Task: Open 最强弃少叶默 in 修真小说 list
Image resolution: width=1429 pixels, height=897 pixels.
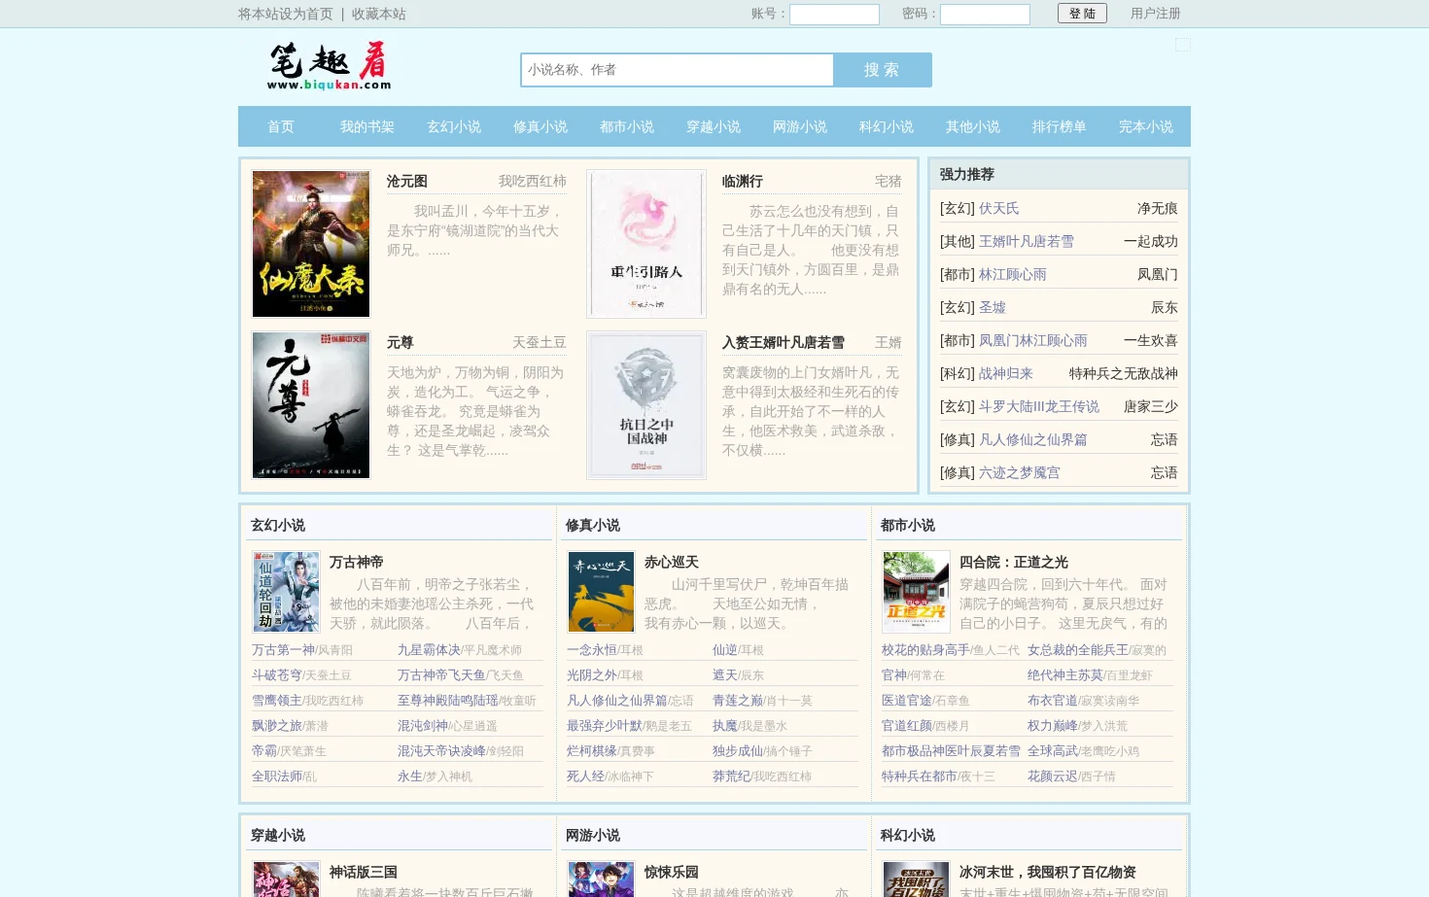Action: coord(605,725)
